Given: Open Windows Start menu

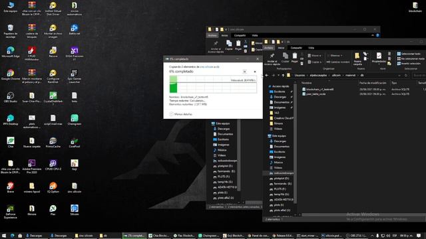Looking at the screenshot, I should tap(4, 236).
